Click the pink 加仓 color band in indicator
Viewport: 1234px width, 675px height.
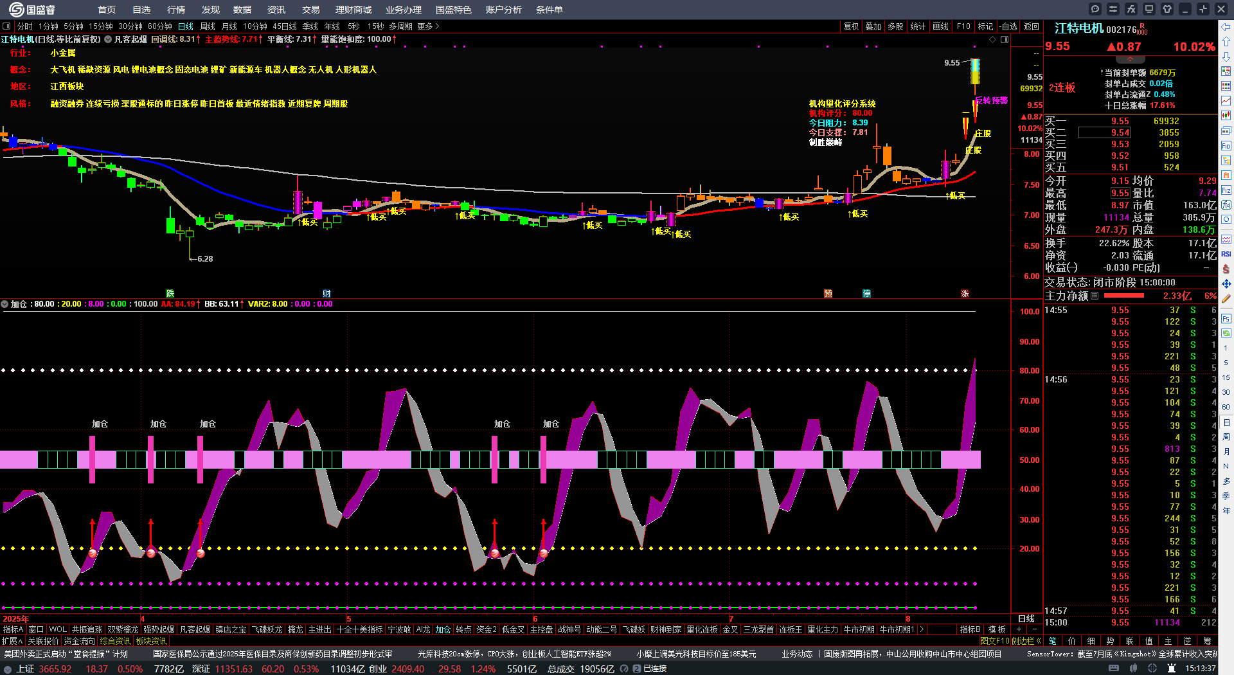point(490,460)
